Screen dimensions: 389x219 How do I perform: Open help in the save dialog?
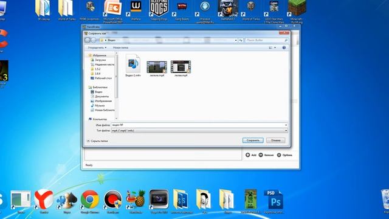pos(284,47)
